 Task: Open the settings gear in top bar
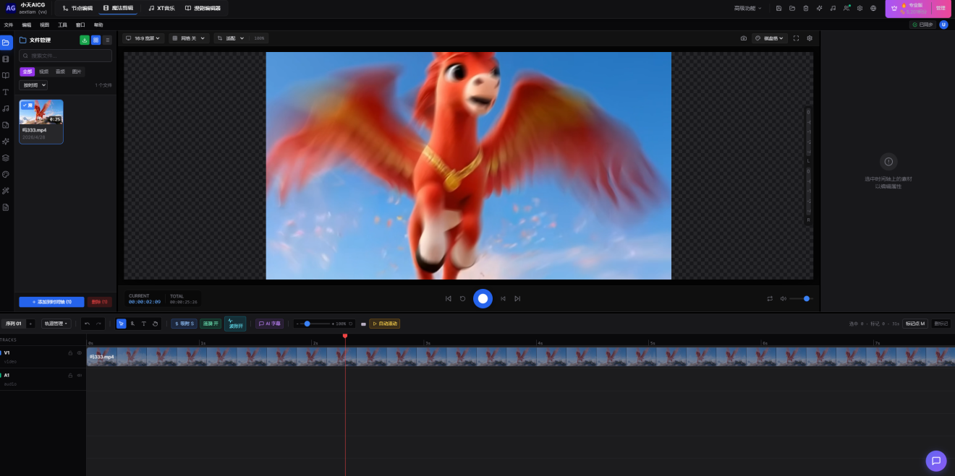point(859,8)
